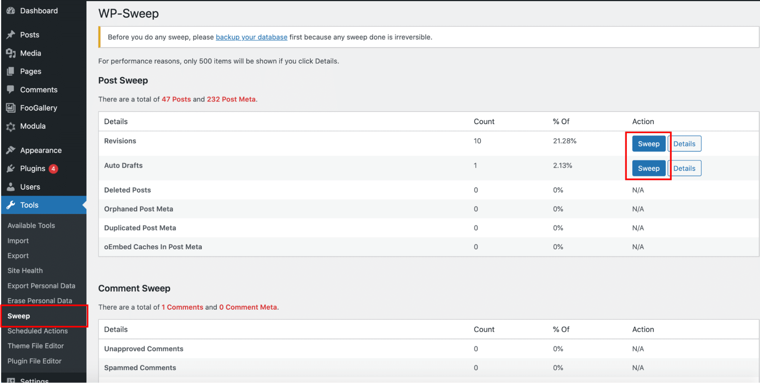The width and height of the screenshot is (760, 383).
Task: Click the Comment Sweep heading
Action: click(134, 288)
